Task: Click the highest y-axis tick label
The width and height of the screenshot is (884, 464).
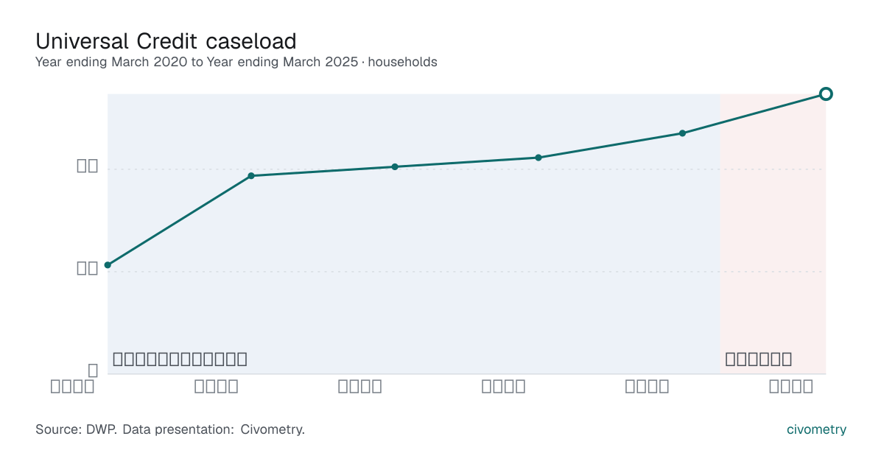Action: click(x=88, y=166)
